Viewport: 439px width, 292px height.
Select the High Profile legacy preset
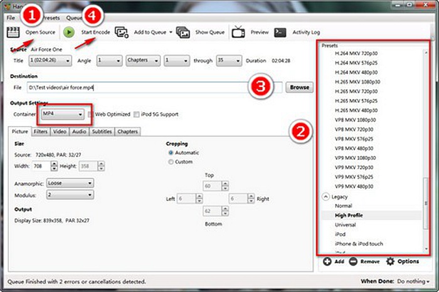pos(349,216)
